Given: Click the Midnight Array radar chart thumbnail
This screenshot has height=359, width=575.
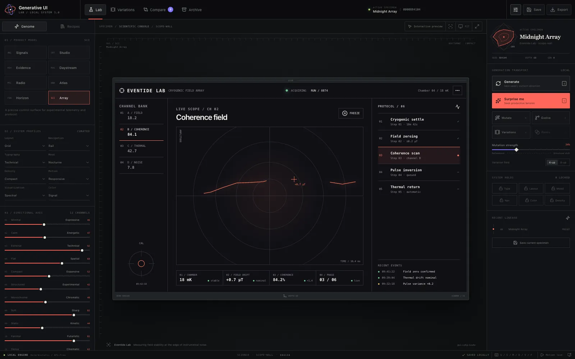Looking at the screenshot, I should coord(504,37).
